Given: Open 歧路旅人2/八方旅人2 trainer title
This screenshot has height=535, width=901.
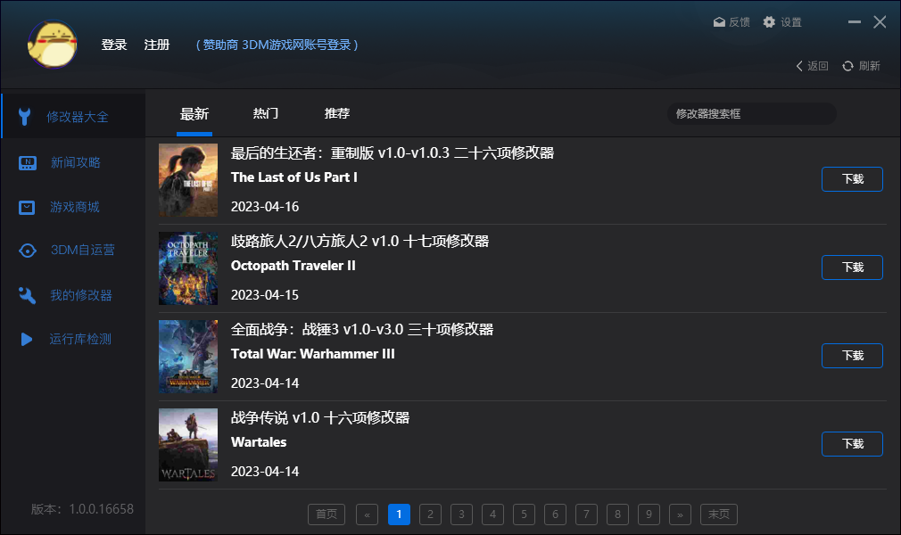Looking at the screenshot, I should click(360, 241).
